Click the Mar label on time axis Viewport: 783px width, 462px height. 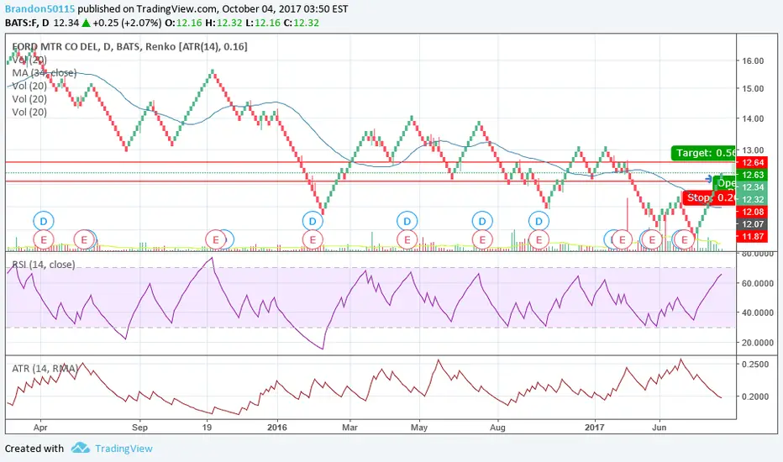(349, 427)
